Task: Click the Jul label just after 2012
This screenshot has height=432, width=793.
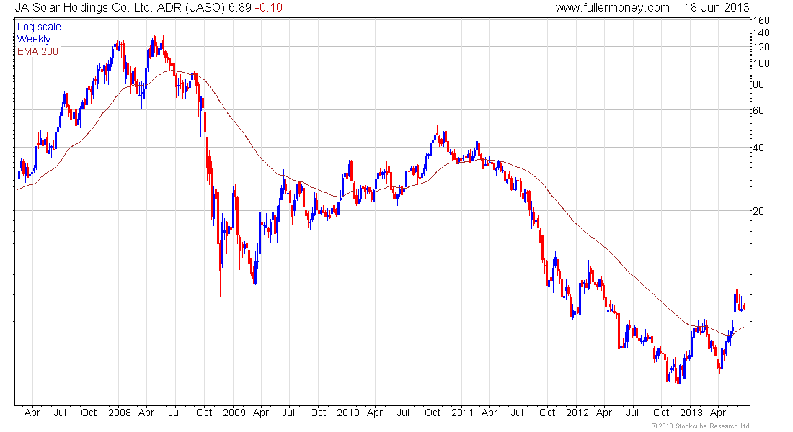Action: pos(633,413)
